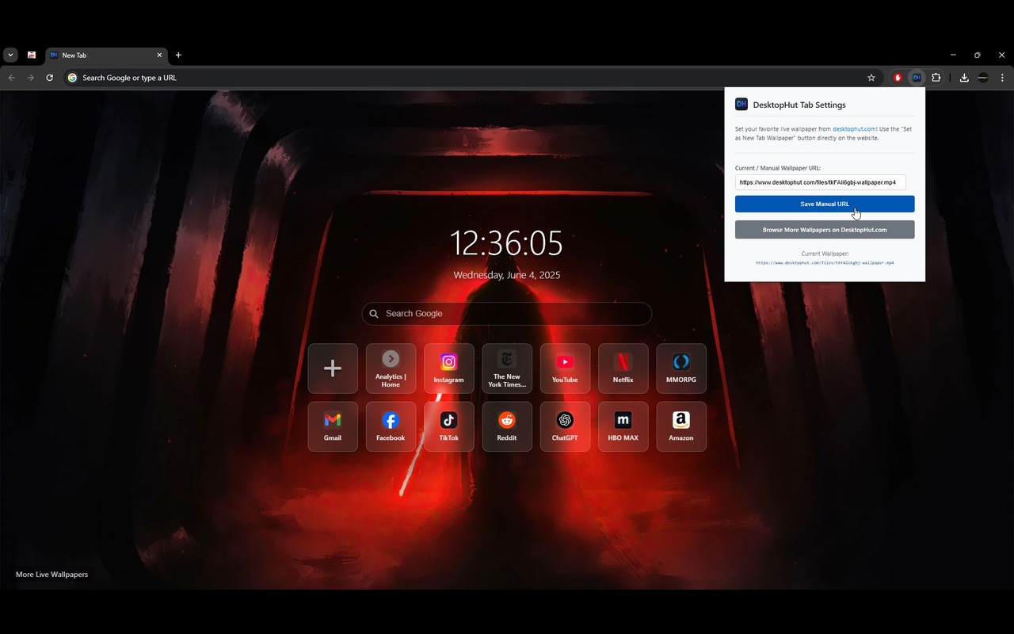Viewport: 1014px width, 634px height.
Task: Click the Extensions puzzle icon
Action: click(936, 78)
